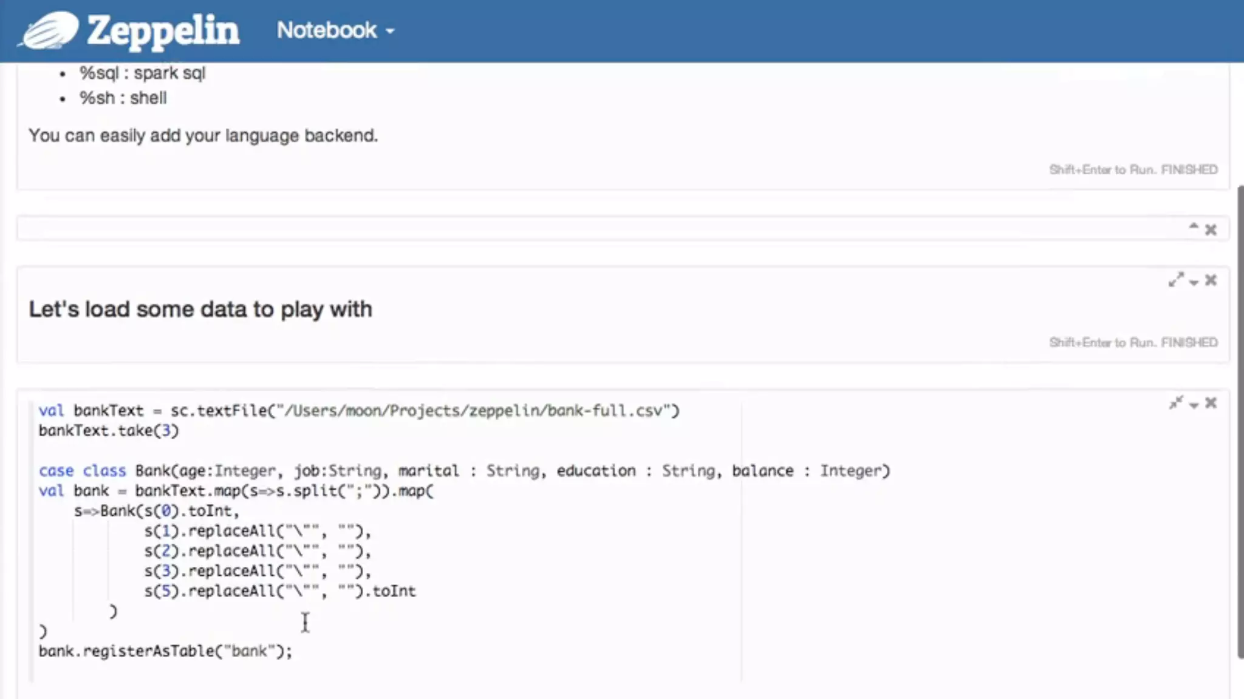
Task: Click inside the collapsed empty paragraph bar
Action: 547,229
